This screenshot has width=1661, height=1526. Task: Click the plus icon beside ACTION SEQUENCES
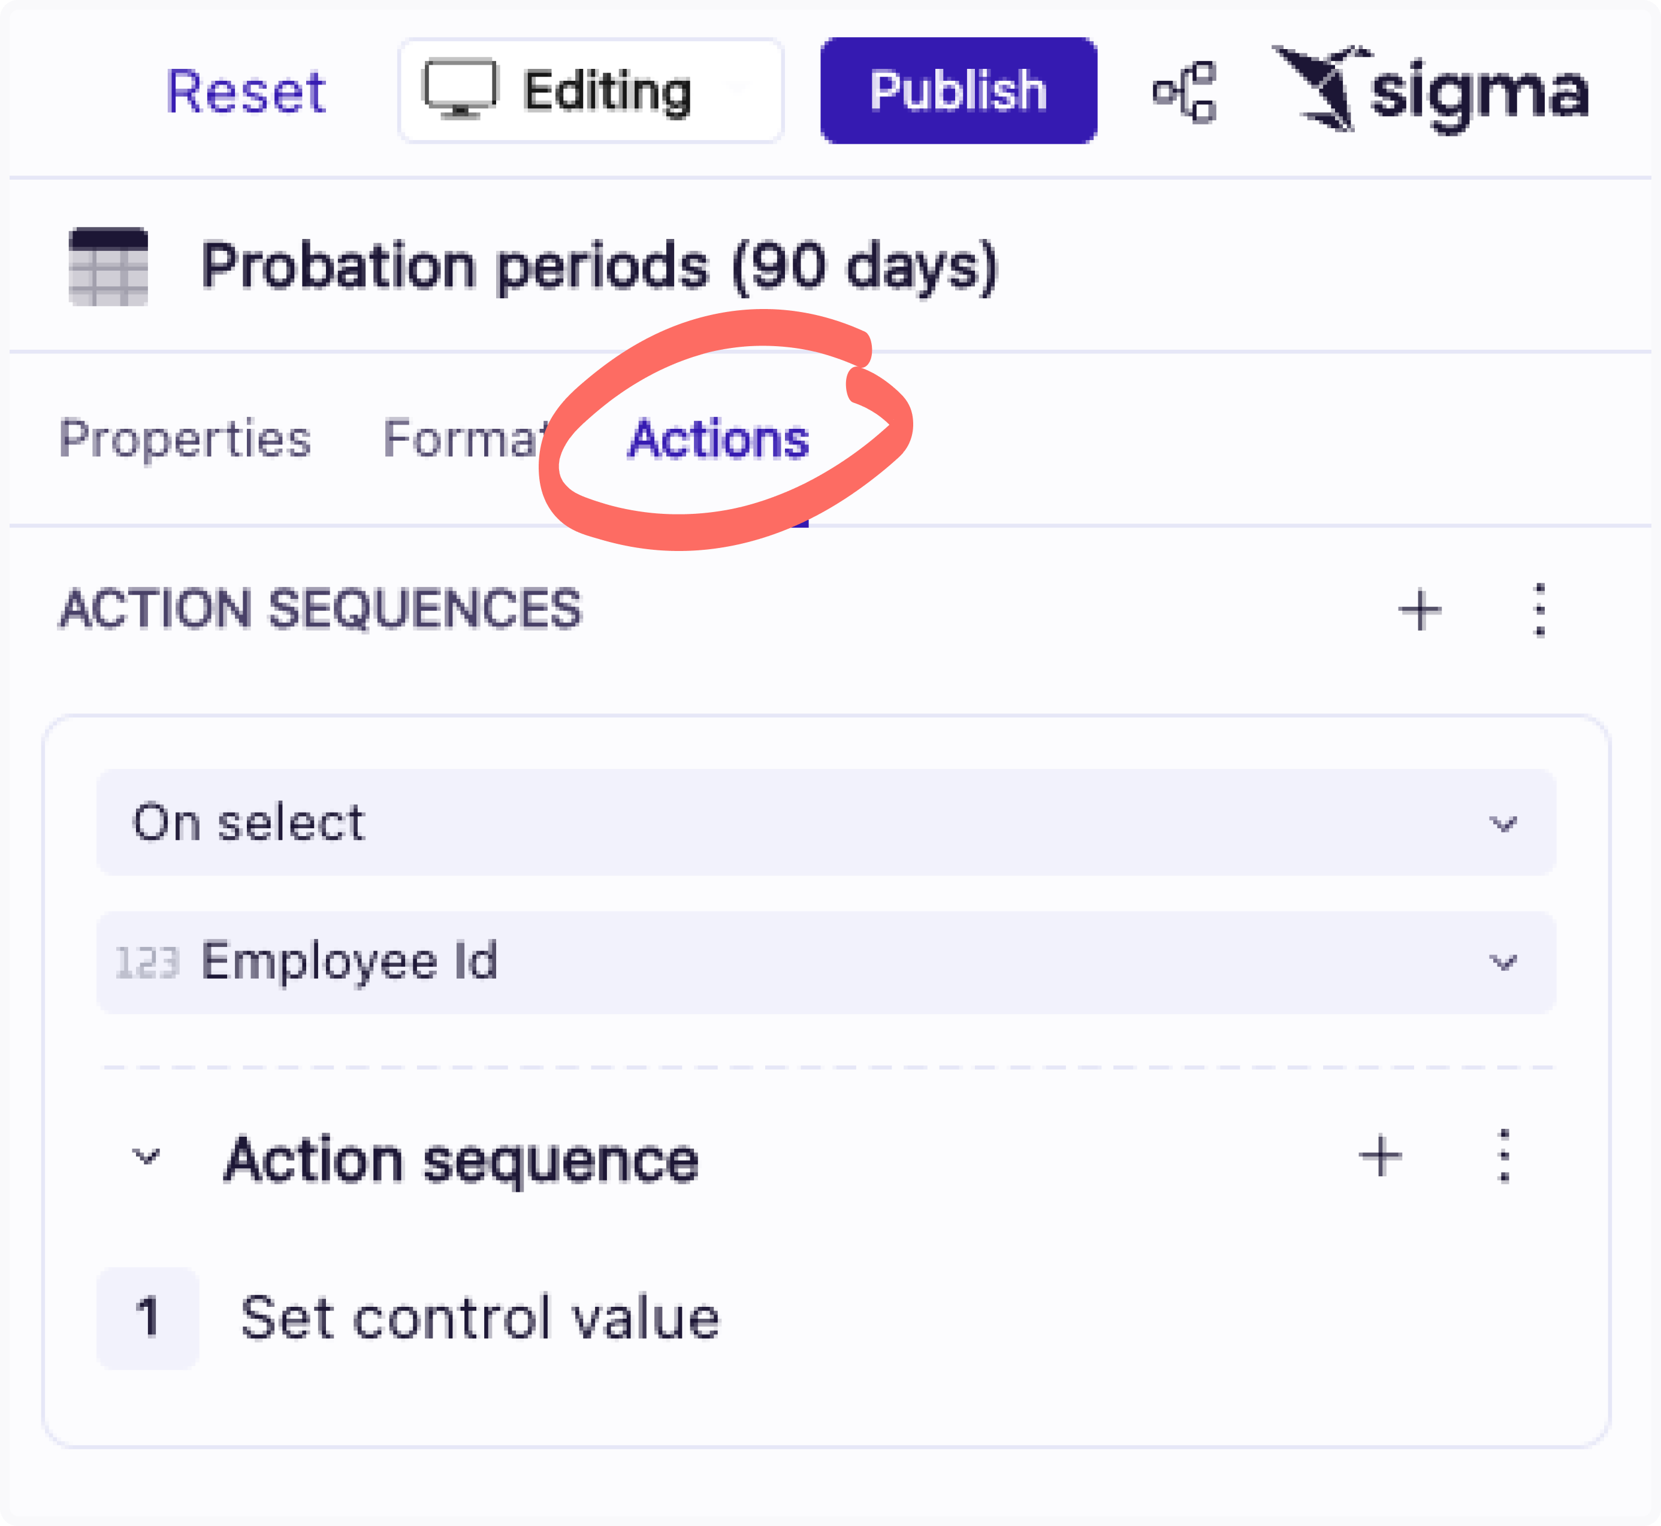click(x=1420, y=611)
